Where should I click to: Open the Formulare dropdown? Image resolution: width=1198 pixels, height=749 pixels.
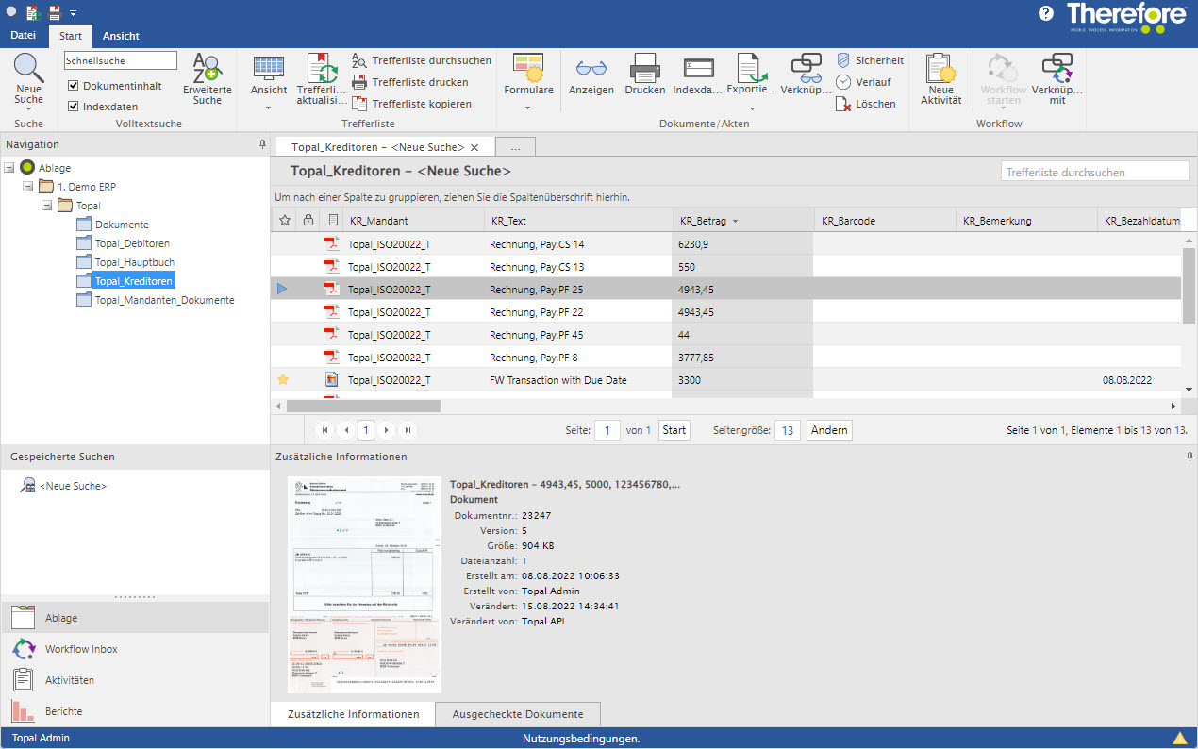click(528, 107)
